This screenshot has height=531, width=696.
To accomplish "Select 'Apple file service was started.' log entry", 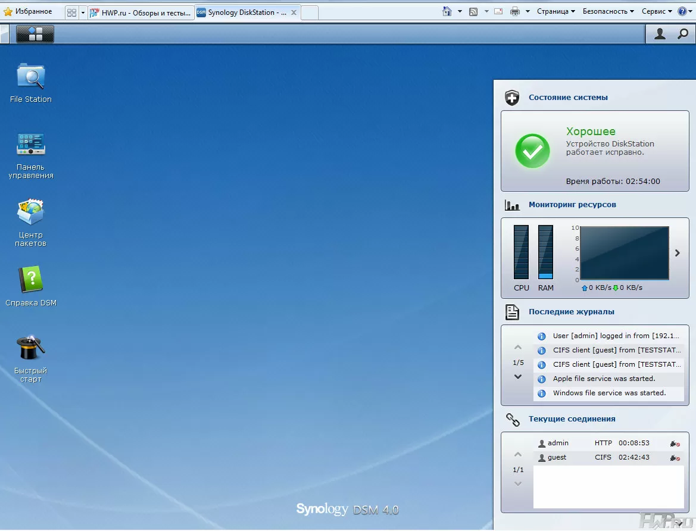I will point(608,379).
